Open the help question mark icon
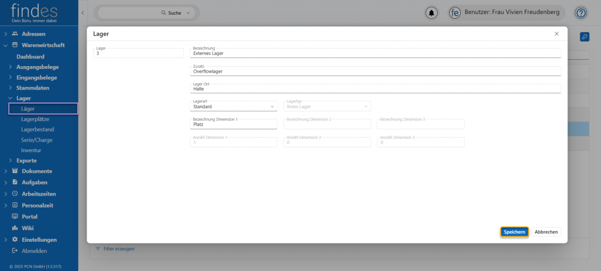The height and width of the screenshot is (271, 601). pos(580,12)
